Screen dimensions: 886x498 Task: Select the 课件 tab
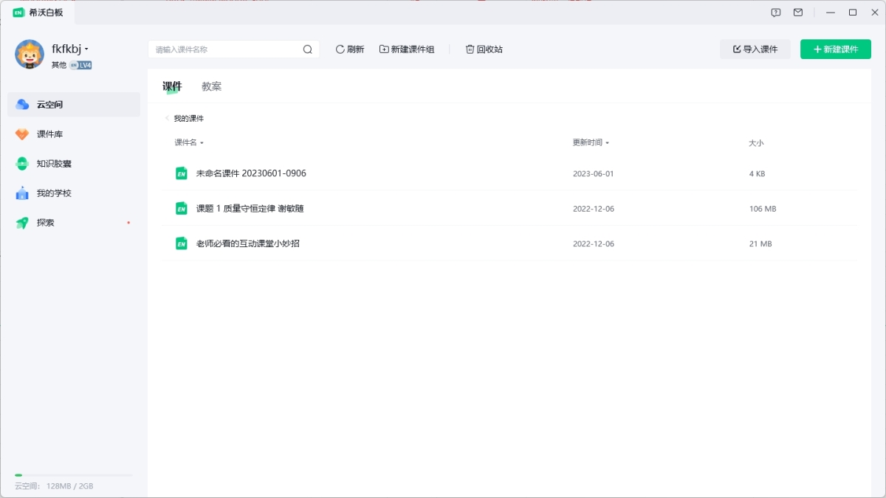click(172, 86)
